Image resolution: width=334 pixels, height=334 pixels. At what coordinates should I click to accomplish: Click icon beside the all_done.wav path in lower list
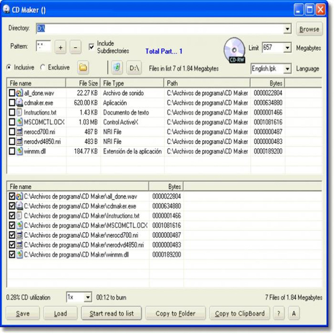coord(19,197)
